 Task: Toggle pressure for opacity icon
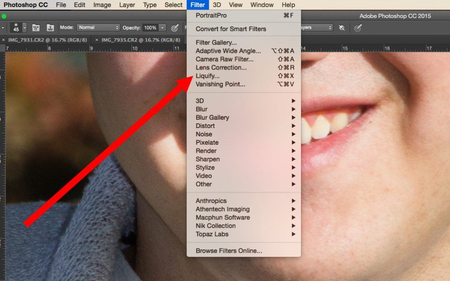click(x=175, y=28)
